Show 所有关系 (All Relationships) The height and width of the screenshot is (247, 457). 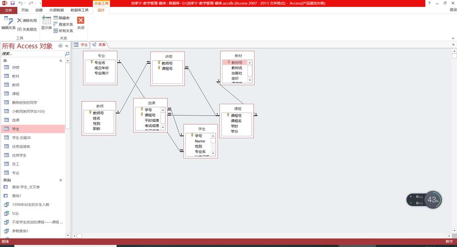pos(63,31)
